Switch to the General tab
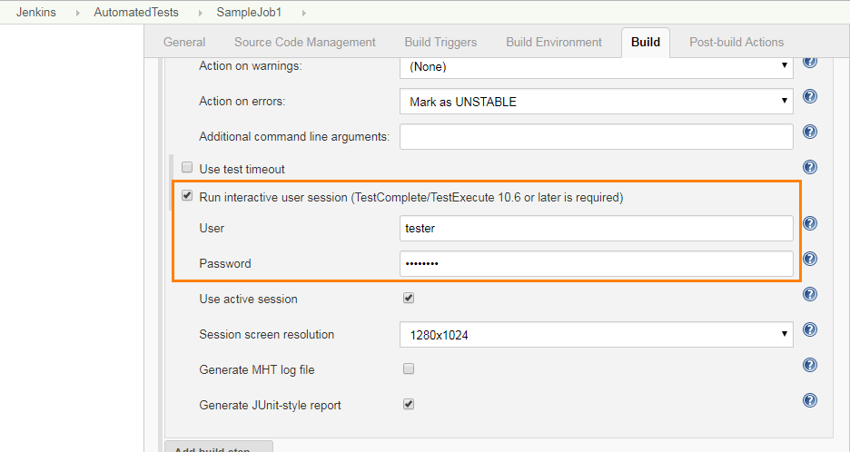 click(184, 43)
